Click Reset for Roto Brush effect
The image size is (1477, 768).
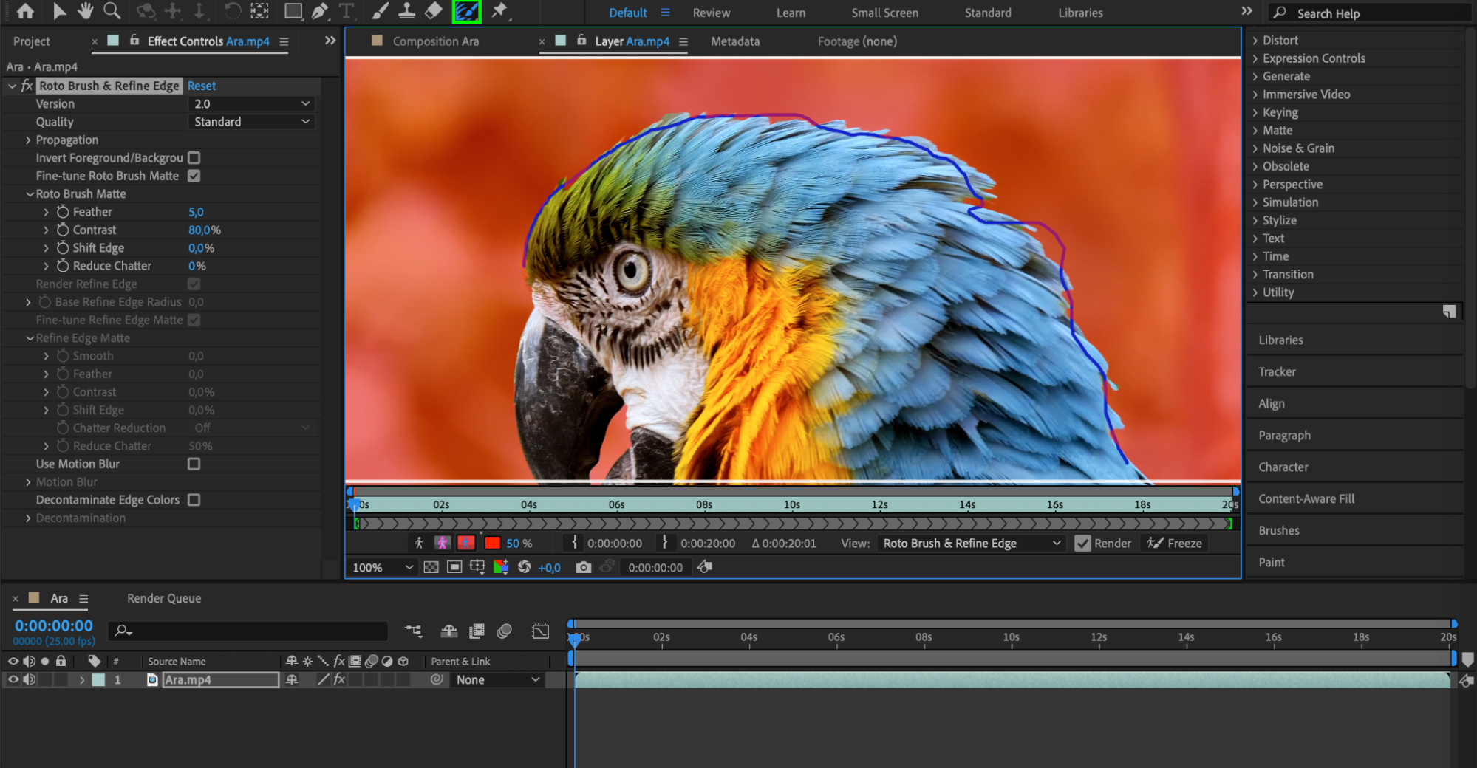tap(202, 86)
